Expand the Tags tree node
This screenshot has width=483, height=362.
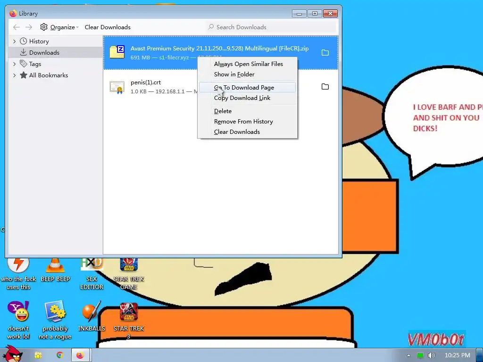click(x=14, y=64)
